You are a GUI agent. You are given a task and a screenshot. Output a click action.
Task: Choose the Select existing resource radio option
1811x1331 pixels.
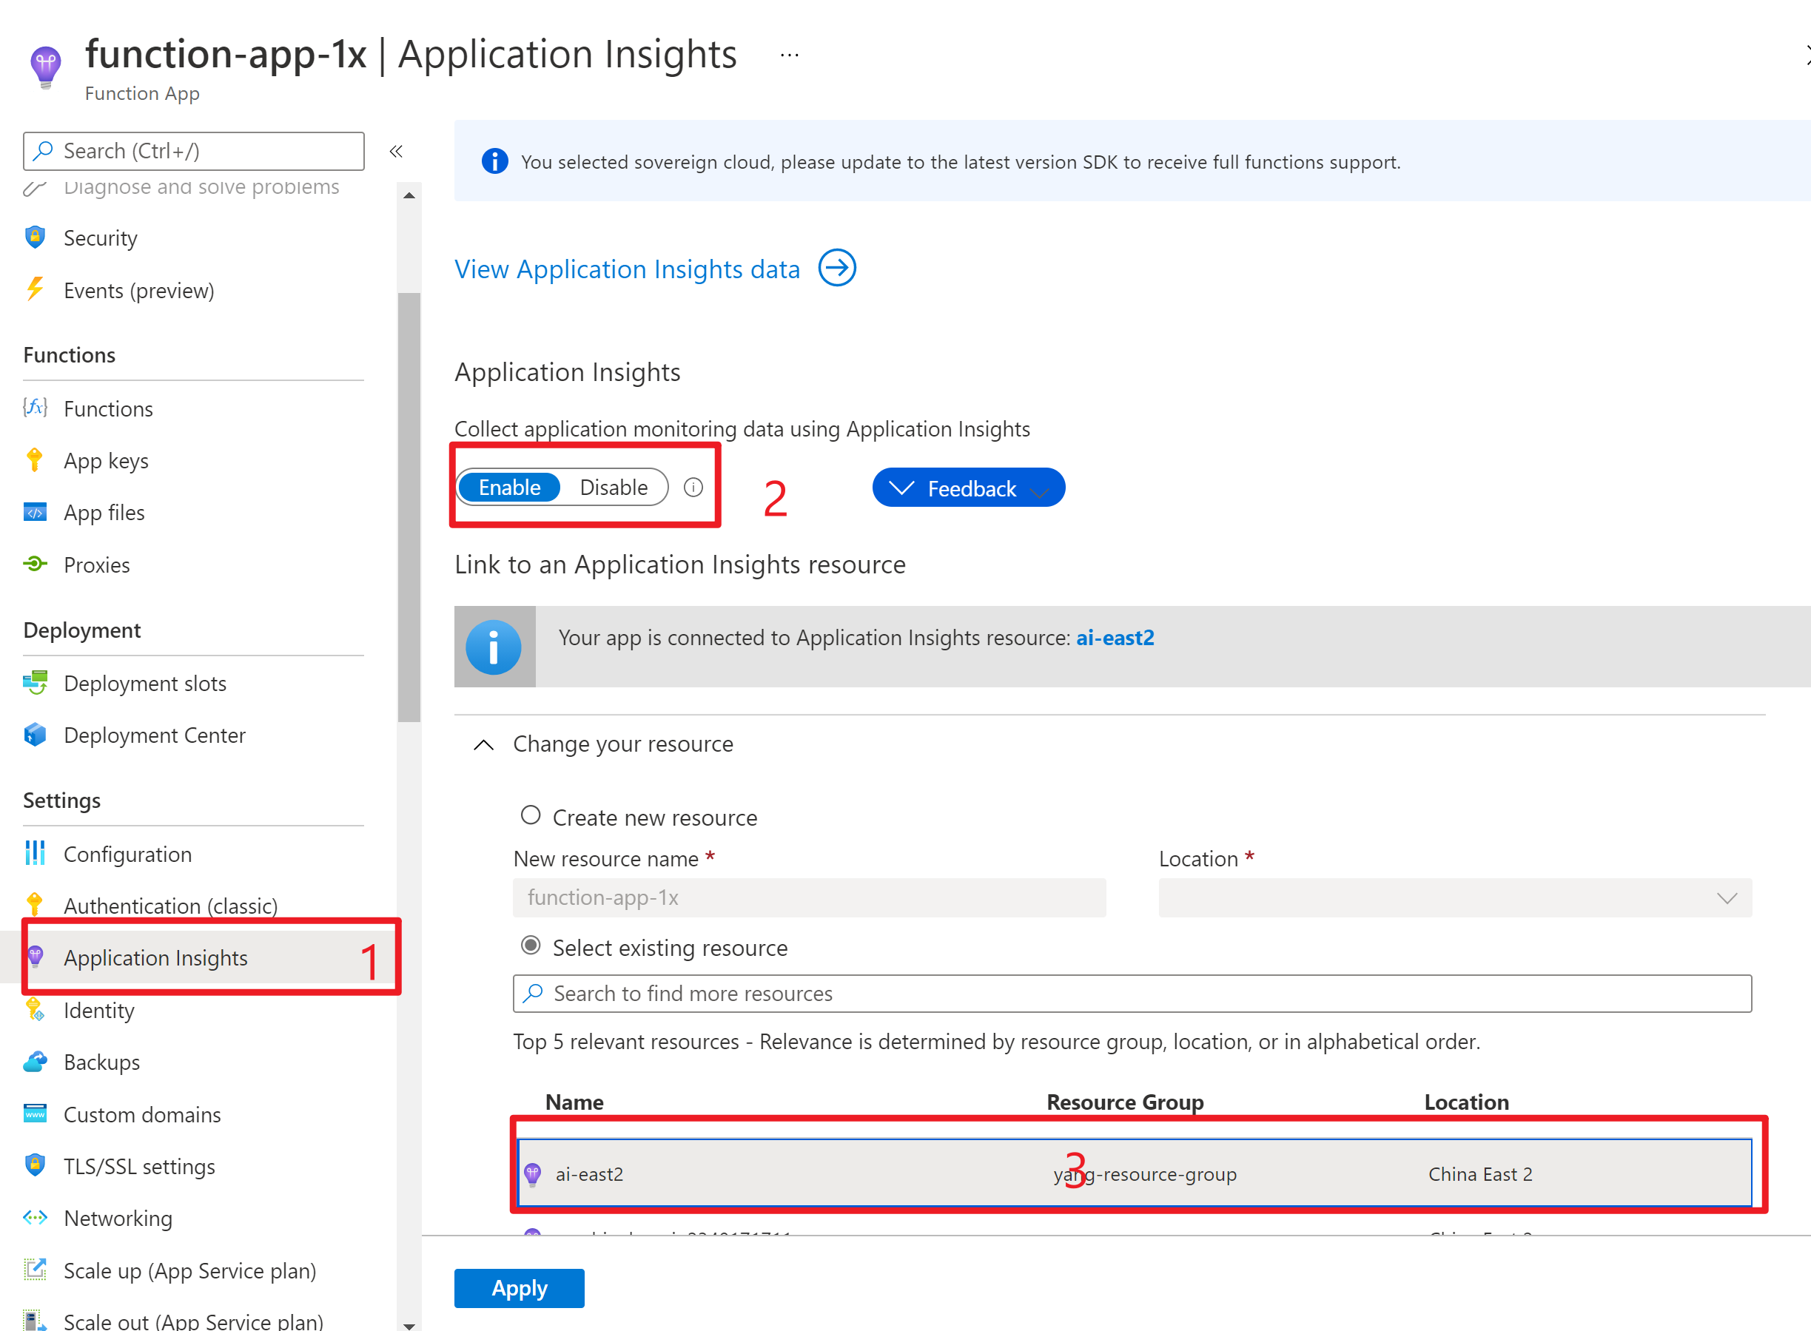pyautogui.click(x=531, y=946)
